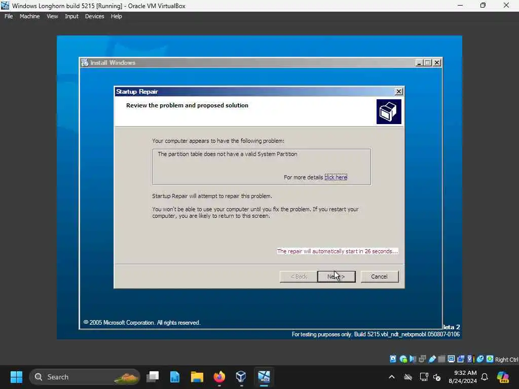This screenshot has height=389, width=519.
Task: Click the taskbar Search box
Action: [x=85, y=377]
